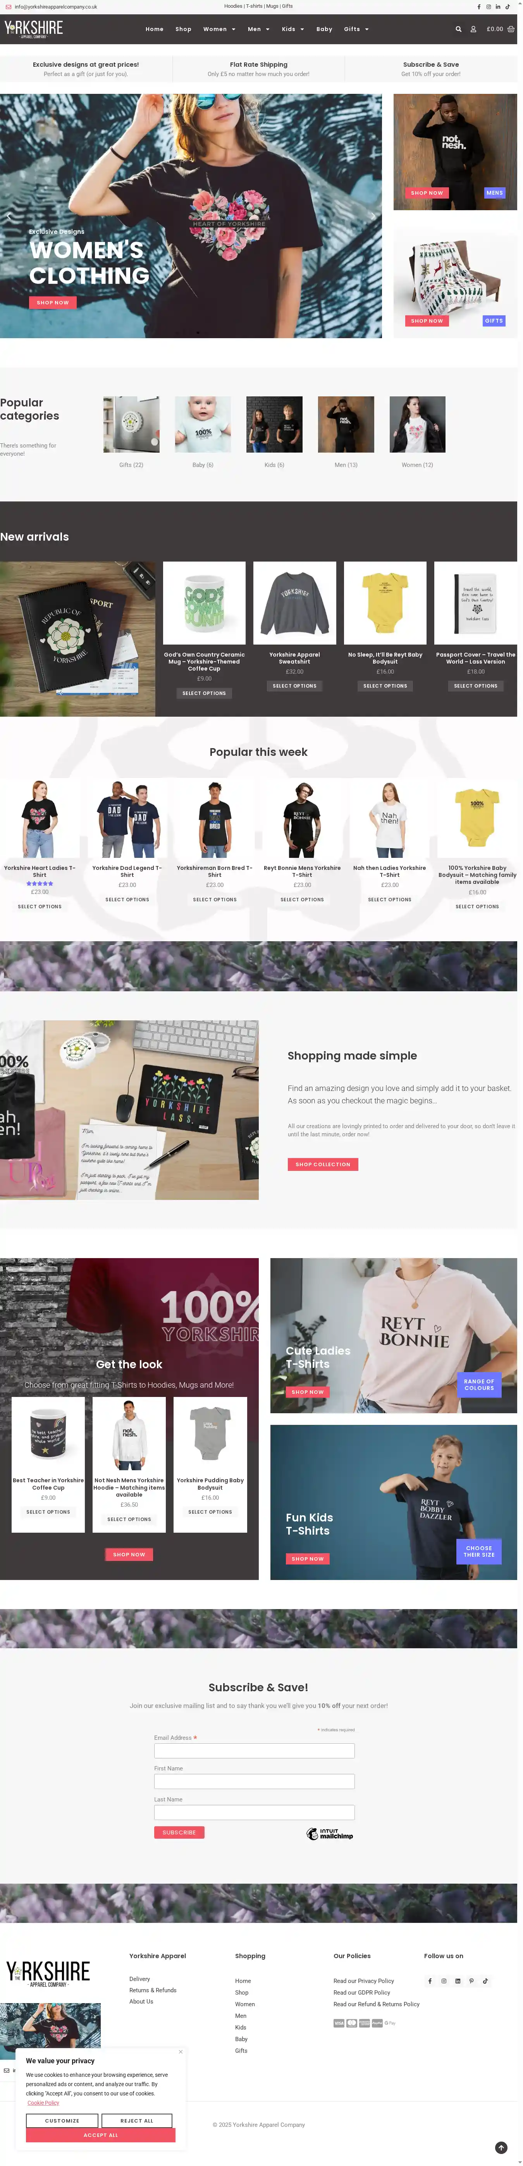Image resolution: width=523 pixels, height=2166 pixels.
Task: Expand the Kids menu dropdown
Action: (292, 29)
